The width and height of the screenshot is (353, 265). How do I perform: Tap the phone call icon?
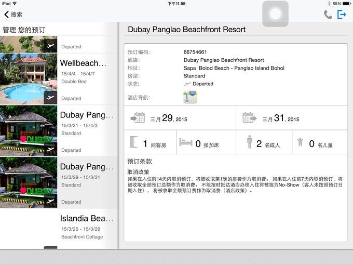coord(328,15)
